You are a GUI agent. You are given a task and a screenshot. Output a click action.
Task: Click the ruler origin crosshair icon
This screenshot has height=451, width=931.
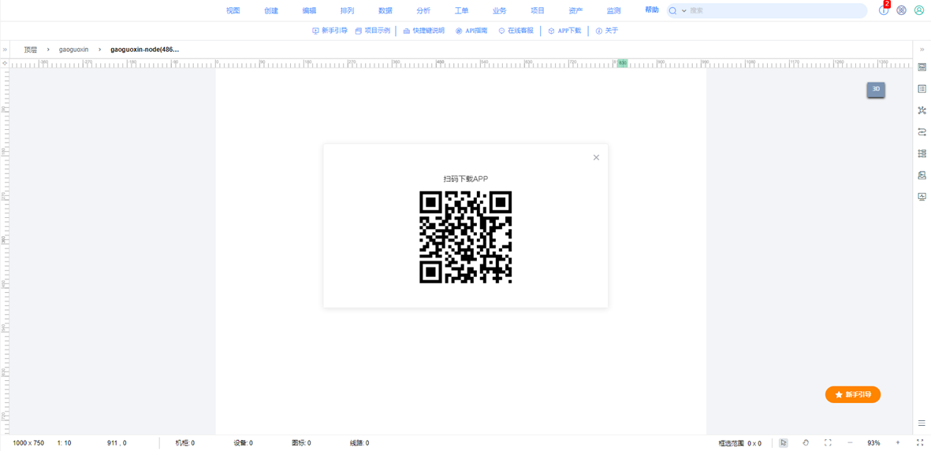click(5, 63)
